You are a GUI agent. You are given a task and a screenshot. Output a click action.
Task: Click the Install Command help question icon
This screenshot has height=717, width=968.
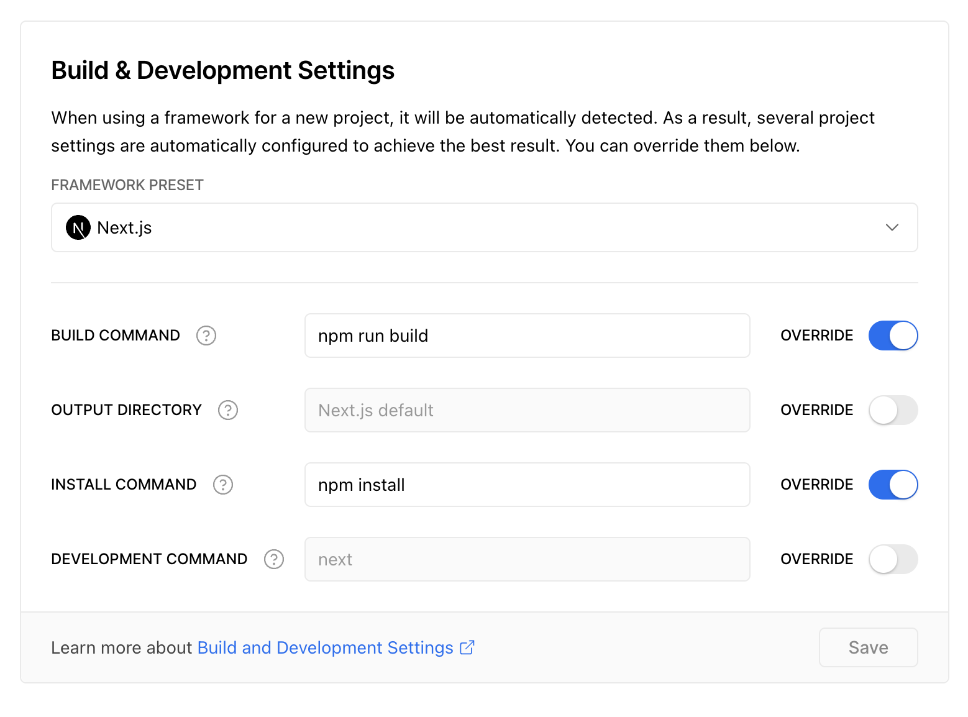223,485
